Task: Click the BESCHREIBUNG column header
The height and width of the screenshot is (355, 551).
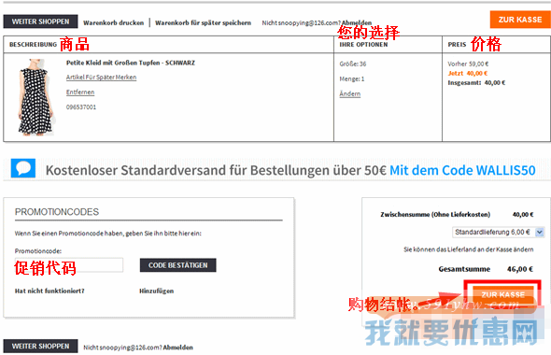Action: pos(33,45)
